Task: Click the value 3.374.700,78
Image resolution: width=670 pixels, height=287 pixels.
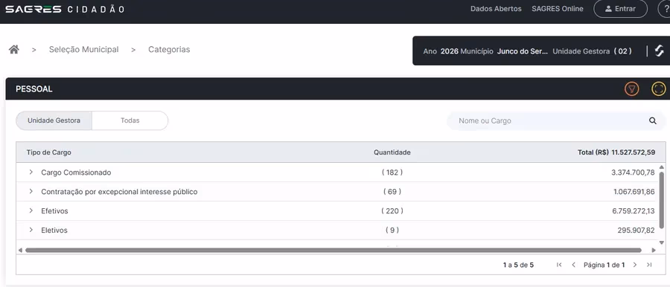Action: point(633,172)
